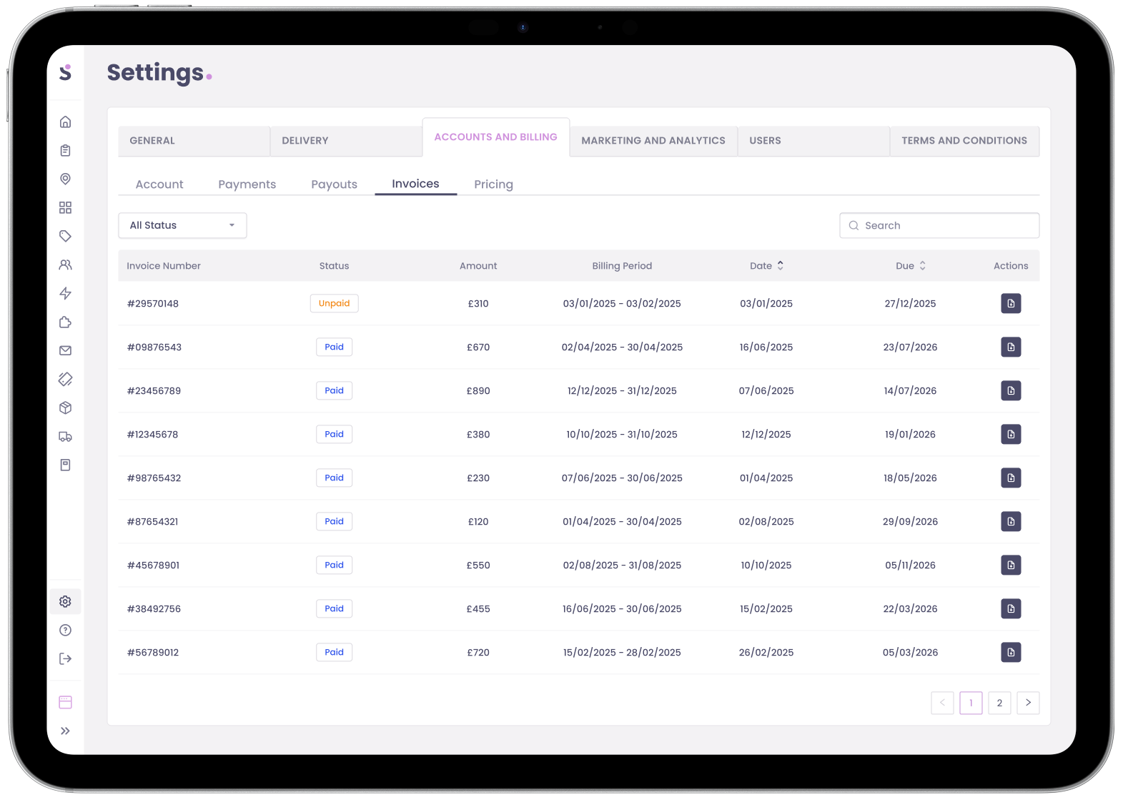This screenshot has width=1123, height=800.
Task: Select invoice number #56789012
Action: point(153,652)
